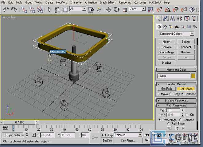The width and height of the screenshot is (203, 147).
Task: Toggle the 3D Snaps magnet
Action: point(159,10)
